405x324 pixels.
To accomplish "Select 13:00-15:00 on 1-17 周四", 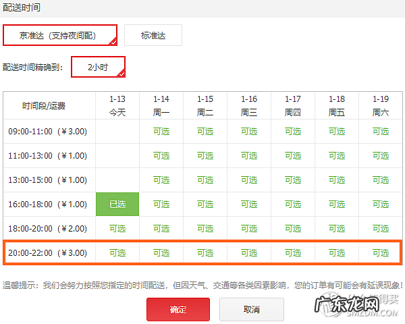I will (x=293, y=180).
